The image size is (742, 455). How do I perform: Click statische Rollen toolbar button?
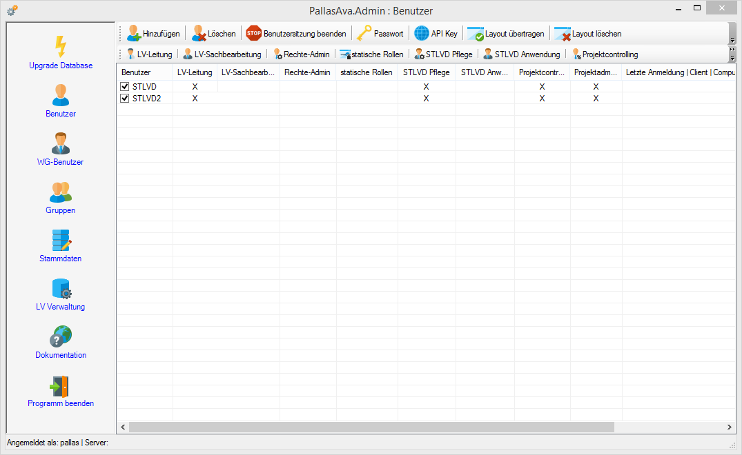pos(371,54)
